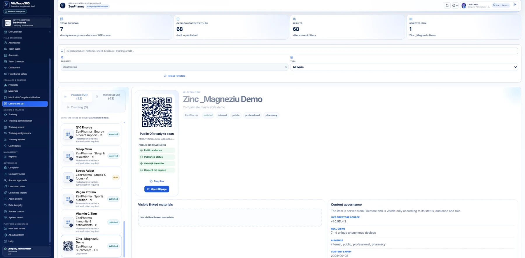This screenshot has height=258, width=525.
Task: Click the Training assignments icon
Action: tap(5, 133)
